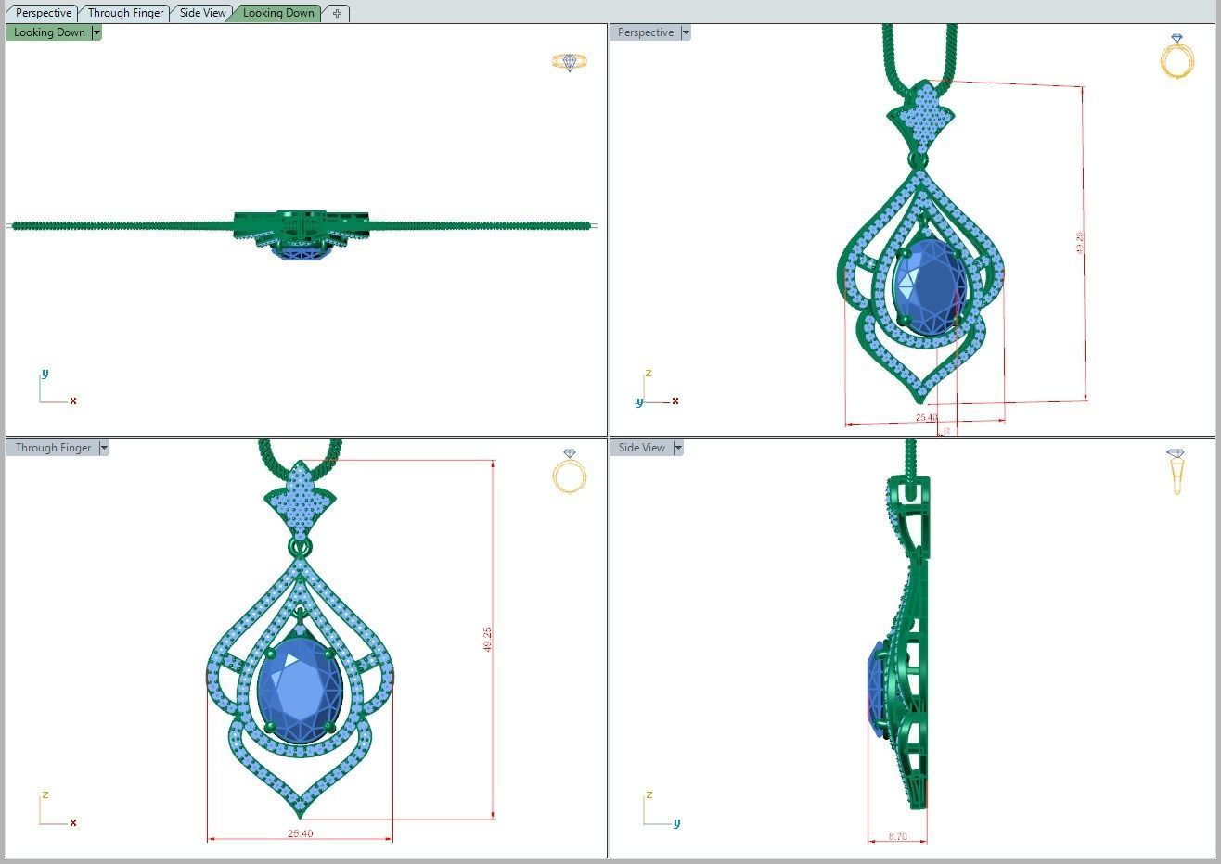Click the Perspective viewport title label

point(646,32)
